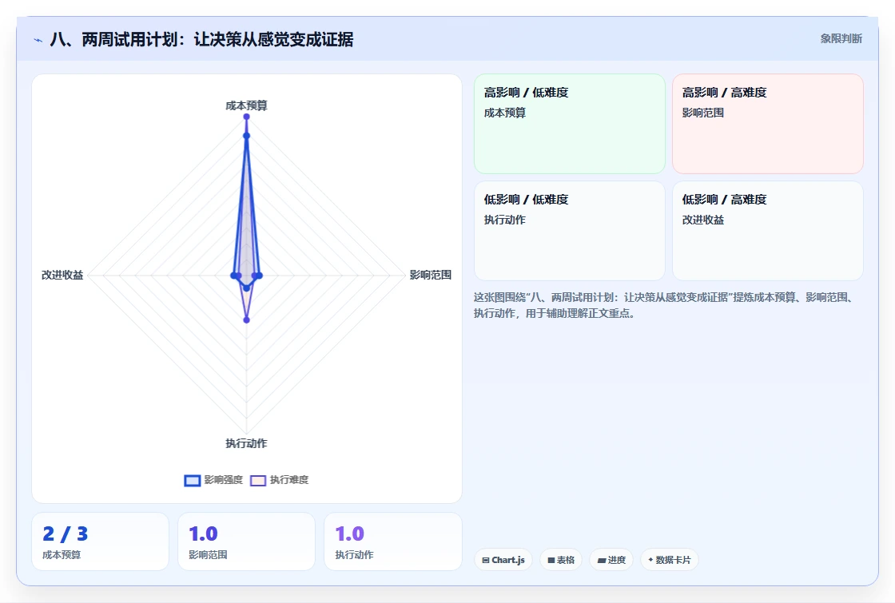The width and height of the screenshot is (895, 603).
Task: Click the chart description paragraph text
Action: [665, 305]
